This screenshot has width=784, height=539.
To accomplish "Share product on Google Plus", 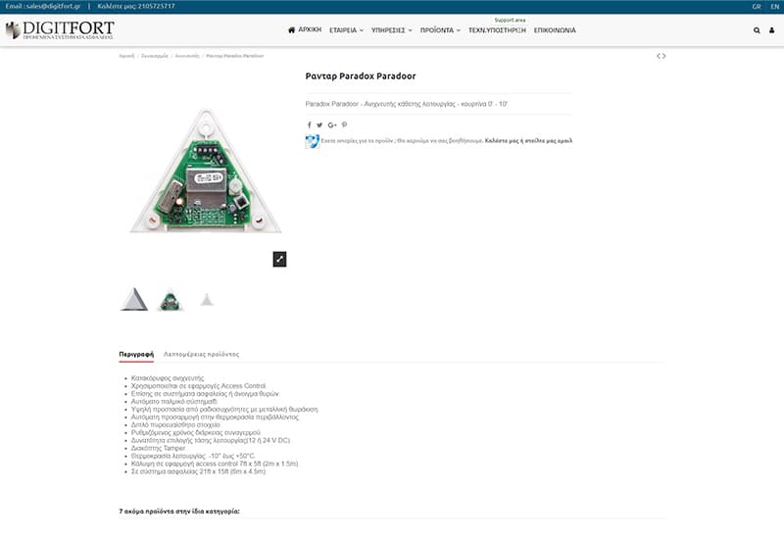I will (x=332, y=125).
